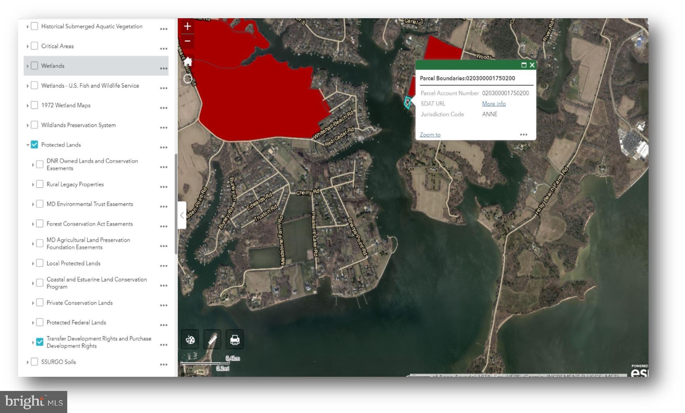Collapse the layer list side panel
This screenshot has height=413, width=685.
182,215
